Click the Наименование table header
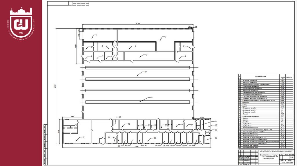Screen dimensions: 297x166 point(261,76)
